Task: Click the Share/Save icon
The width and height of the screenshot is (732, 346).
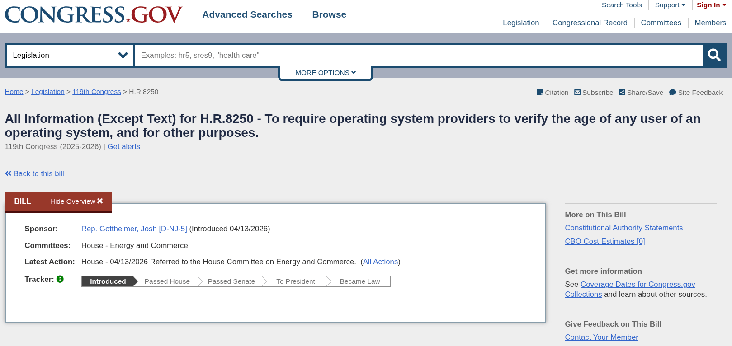Action: point(622,92)
